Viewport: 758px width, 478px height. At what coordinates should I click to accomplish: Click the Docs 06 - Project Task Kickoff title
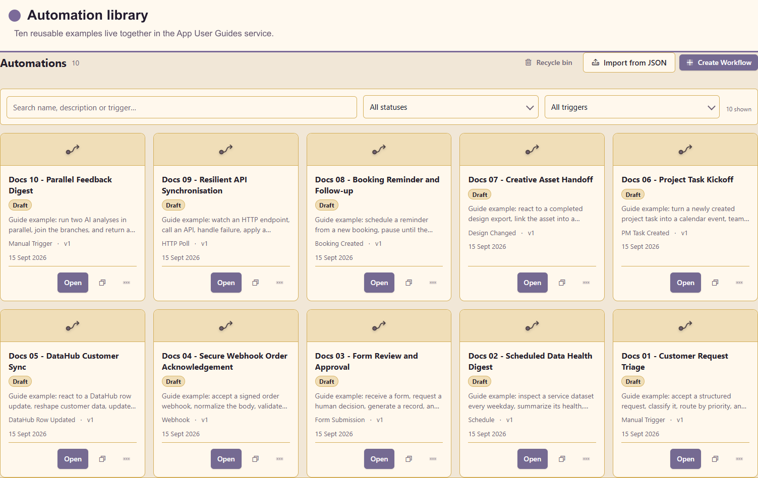pos(677,179)
